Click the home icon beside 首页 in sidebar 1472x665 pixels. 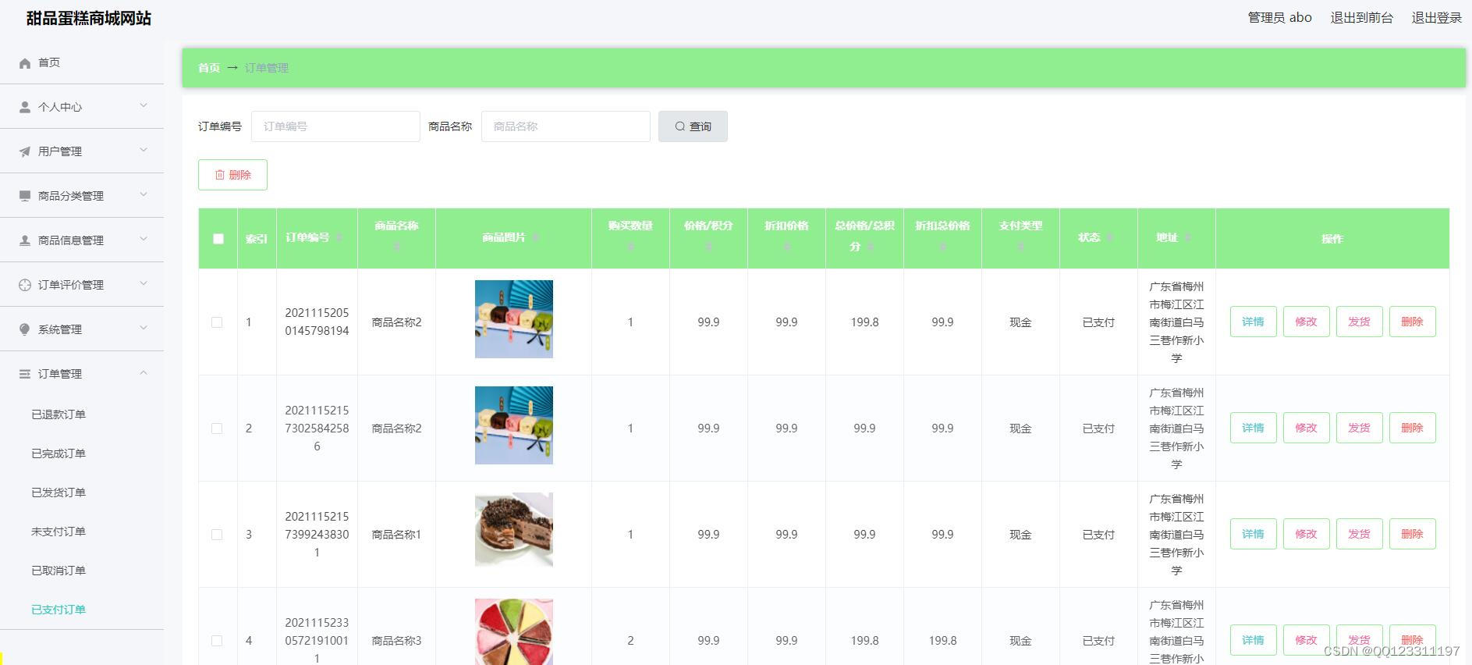tap(25, 63)
